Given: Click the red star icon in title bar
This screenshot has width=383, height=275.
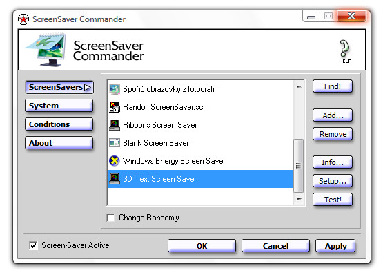Looking at the screenshot, I should tap(23, 19).
